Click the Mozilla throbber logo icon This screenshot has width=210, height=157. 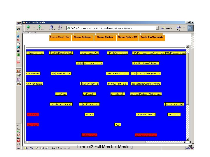click(190, 28)
